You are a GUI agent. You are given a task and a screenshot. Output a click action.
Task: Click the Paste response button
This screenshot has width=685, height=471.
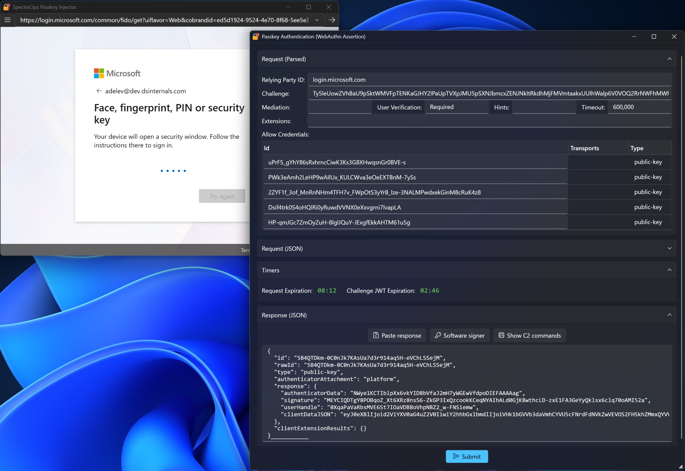397,336
